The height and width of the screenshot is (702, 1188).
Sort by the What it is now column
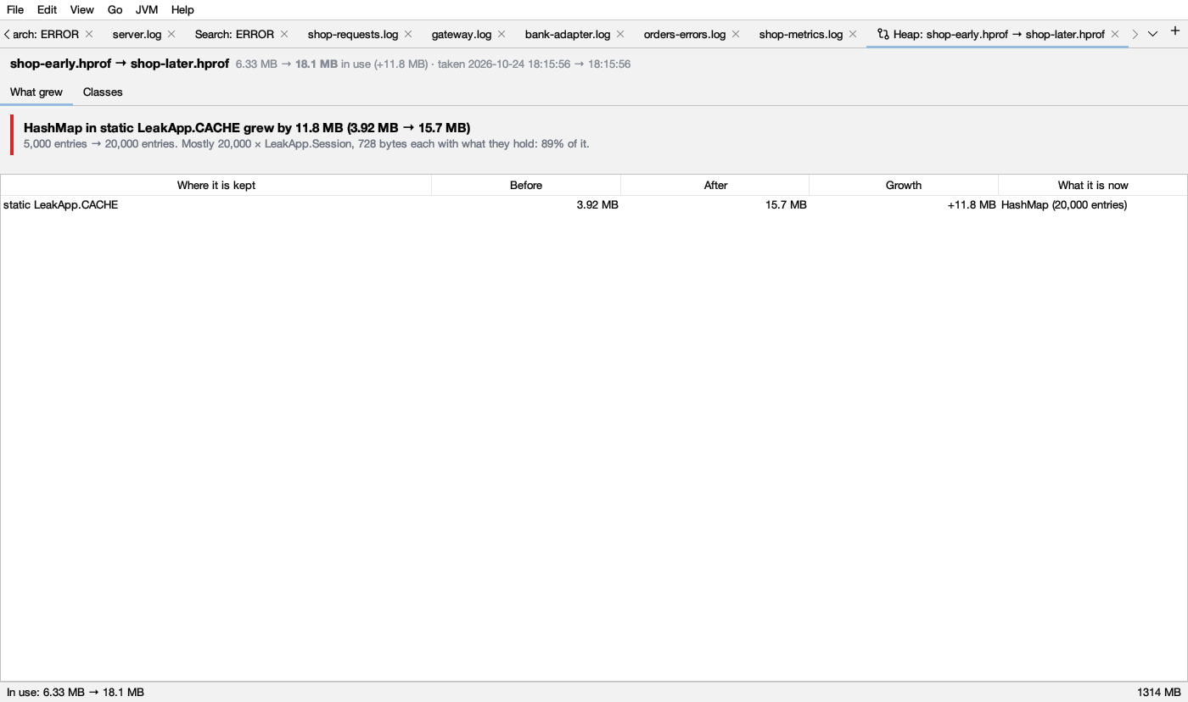click(1093, 185)
